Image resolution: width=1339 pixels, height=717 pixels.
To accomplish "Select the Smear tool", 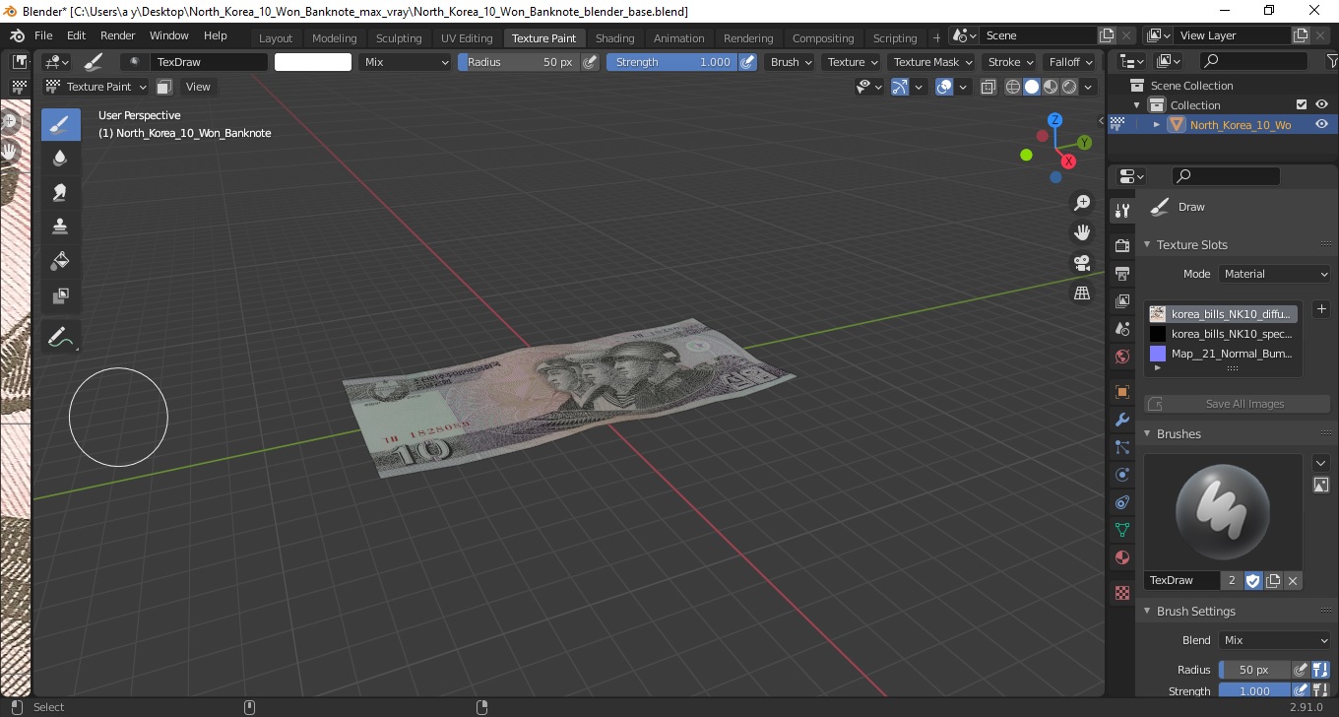I will [60, 193].
